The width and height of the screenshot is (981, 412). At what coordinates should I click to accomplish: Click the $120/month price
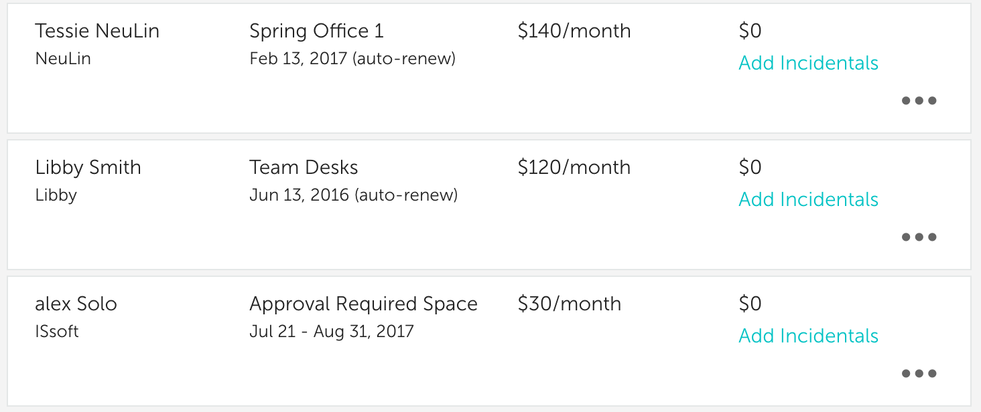click(574, 167)
